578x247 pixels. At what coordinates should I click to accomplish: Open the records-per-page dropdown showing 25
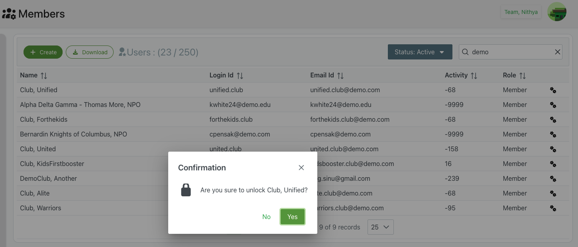point(380,227)
